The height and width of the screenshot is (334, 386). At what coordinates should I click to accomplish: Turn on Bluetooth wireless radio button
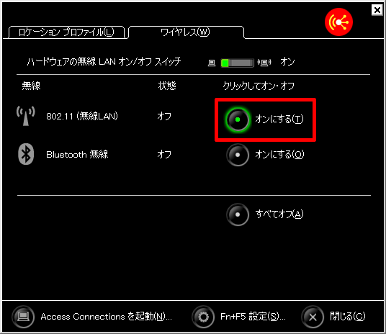coord(238,155)
